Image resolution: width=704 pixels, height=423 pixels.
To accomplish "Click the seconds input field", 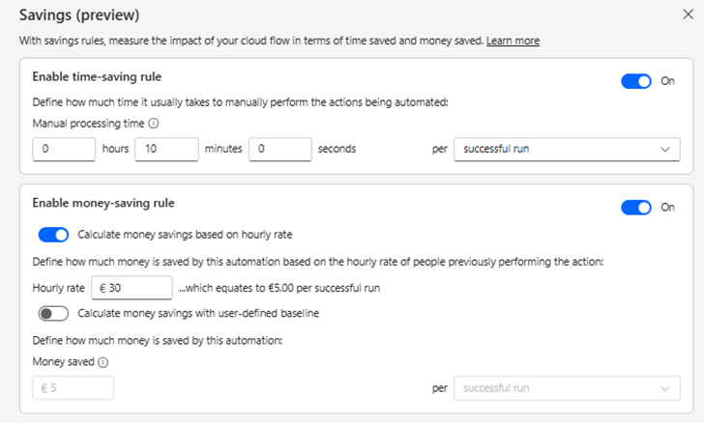I will coord(279,150).
